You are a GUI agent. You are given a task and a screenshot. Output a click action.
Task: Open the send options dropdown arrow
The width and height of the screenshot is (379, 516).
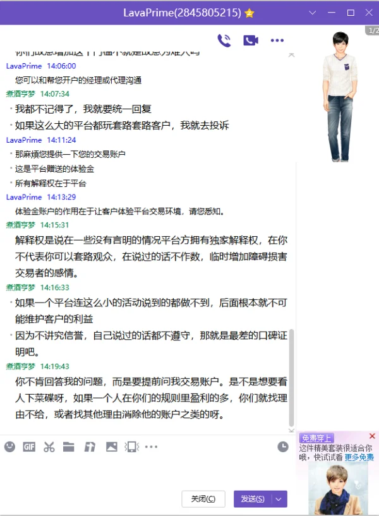pyautogui.click(x=279, y=499)
